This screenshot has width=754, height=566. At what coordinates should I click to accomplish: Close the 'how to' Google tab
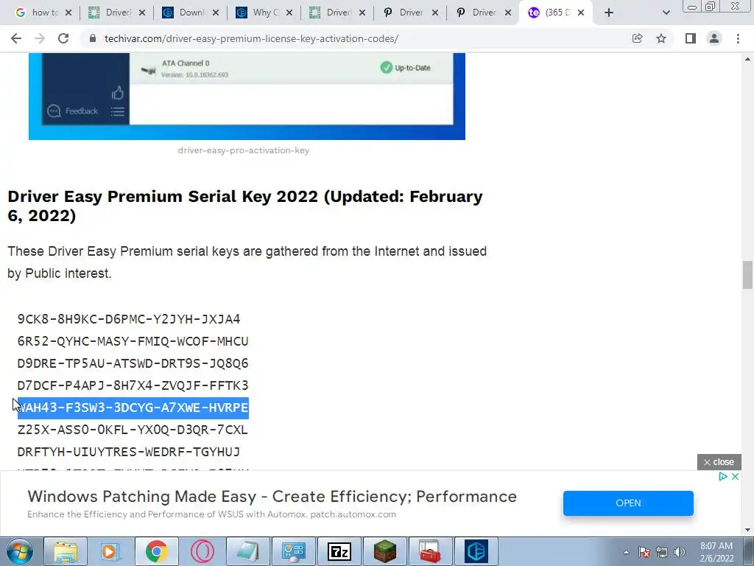click(x=68, y=13)
